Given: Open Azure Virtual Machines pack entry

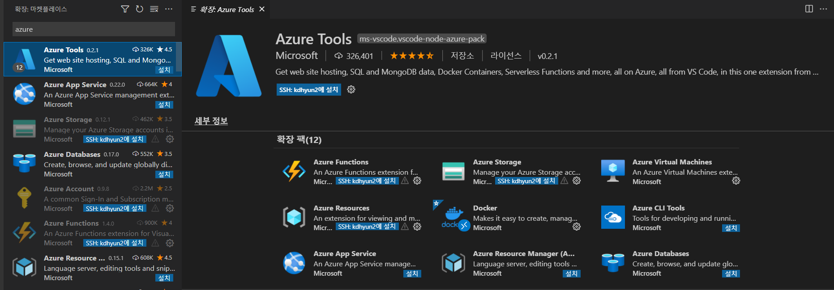Looking at the screenshot, I should pos(672,162).
